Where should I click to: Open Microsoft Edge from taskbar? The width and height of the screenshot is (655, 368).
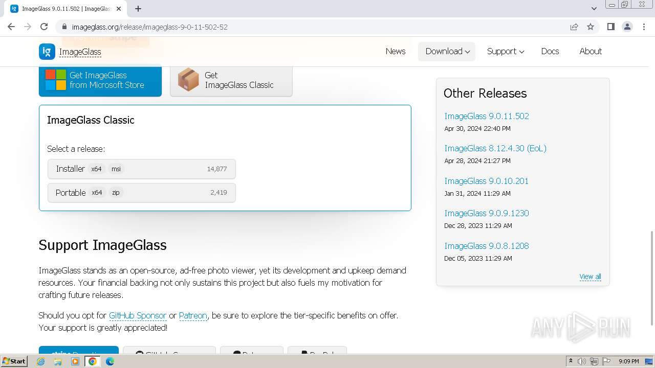[110, 361]
